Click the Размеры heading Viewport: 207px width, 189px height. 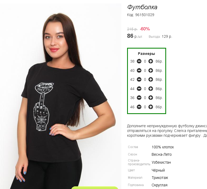pyautogui.click(x=146, y=54)
